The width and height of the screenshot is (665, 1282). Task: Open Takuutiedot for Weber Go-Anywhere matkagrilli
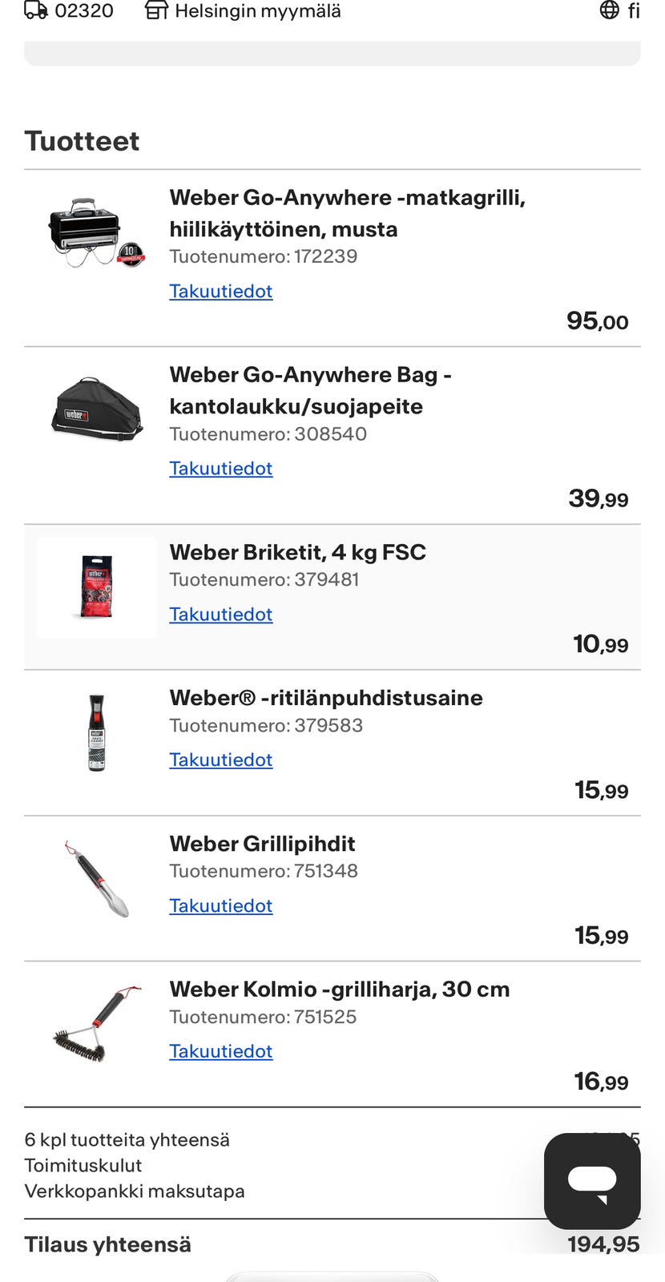pyautogui.click(x=221, y=291)
